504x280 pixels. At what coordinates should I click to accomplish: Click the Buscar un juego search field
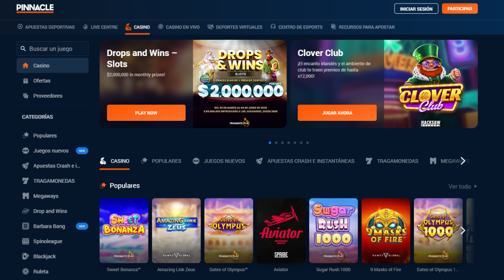pyautogui.click(x=52, y=49)
